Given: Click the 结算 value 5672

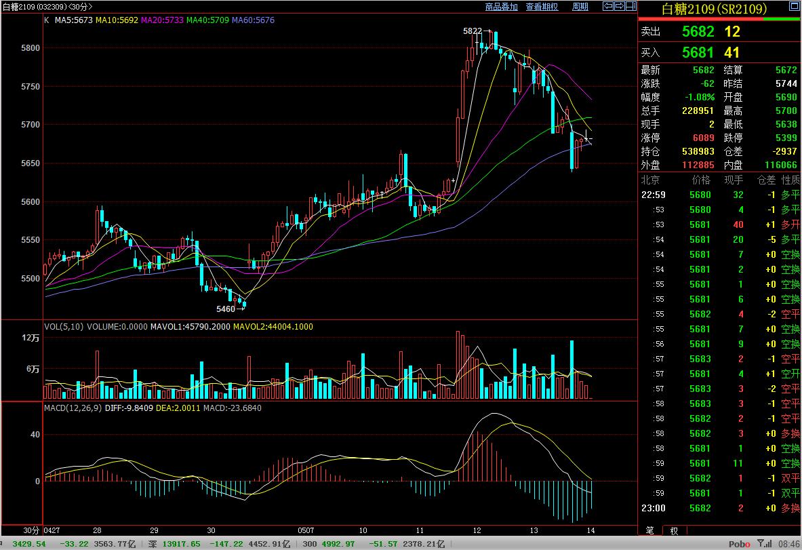Looking at the screenshot, I should pyautogui.click(x=786, y=70).
